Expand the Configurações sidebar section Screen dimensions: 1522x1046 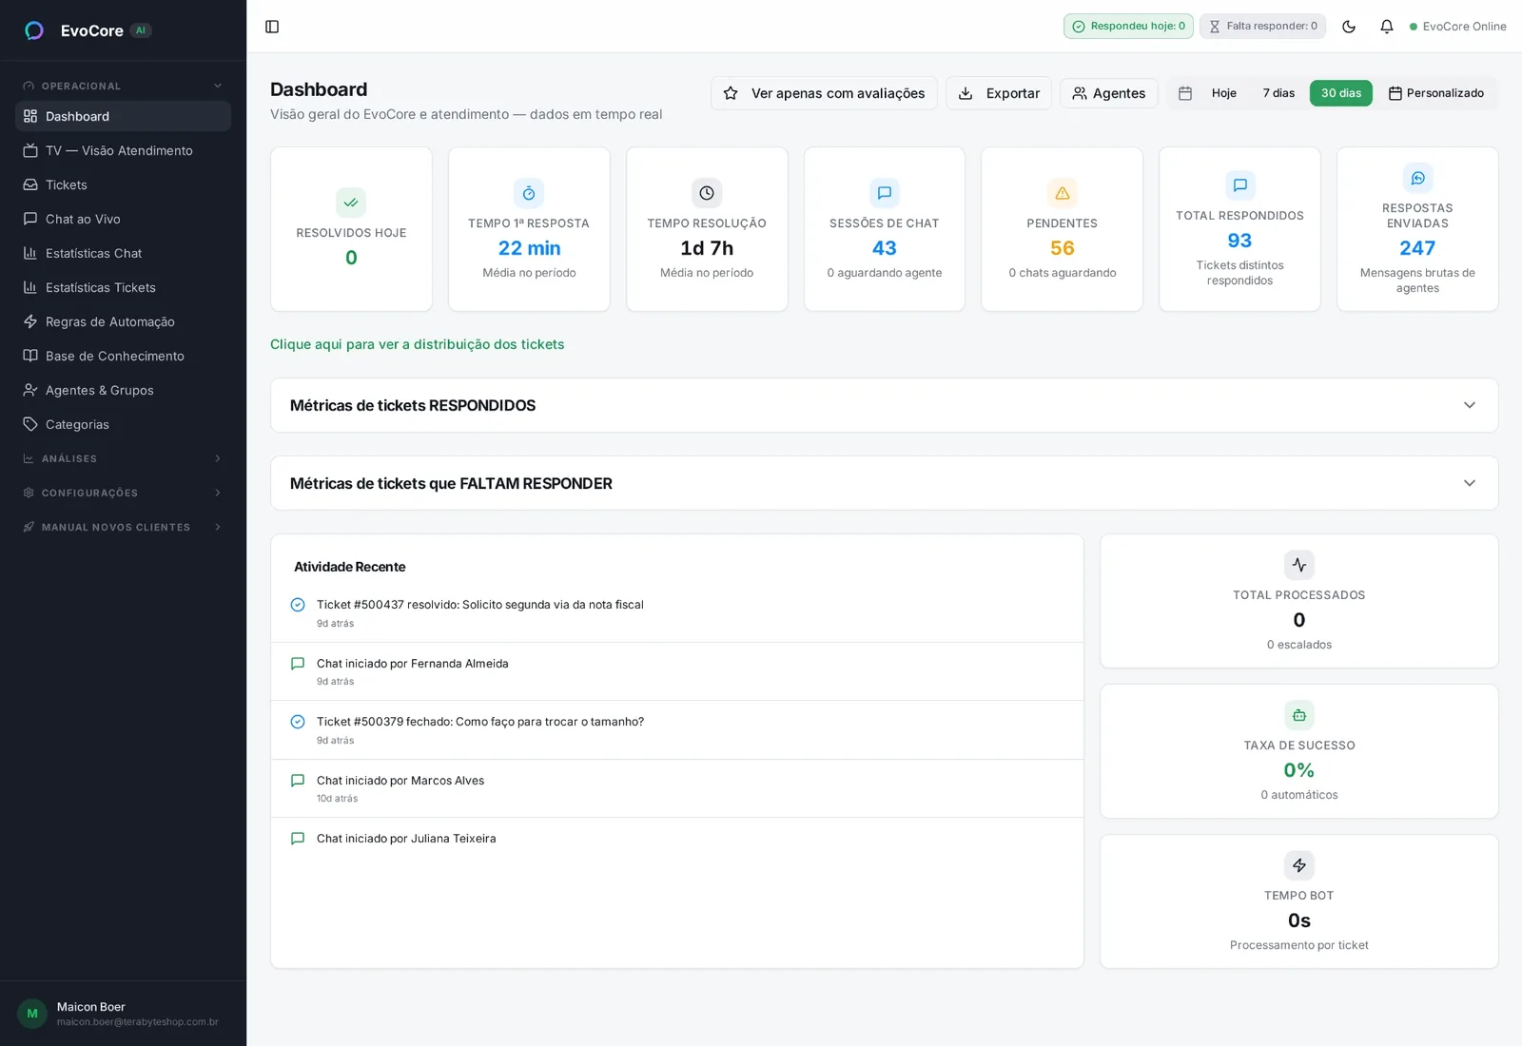point(124,493)
